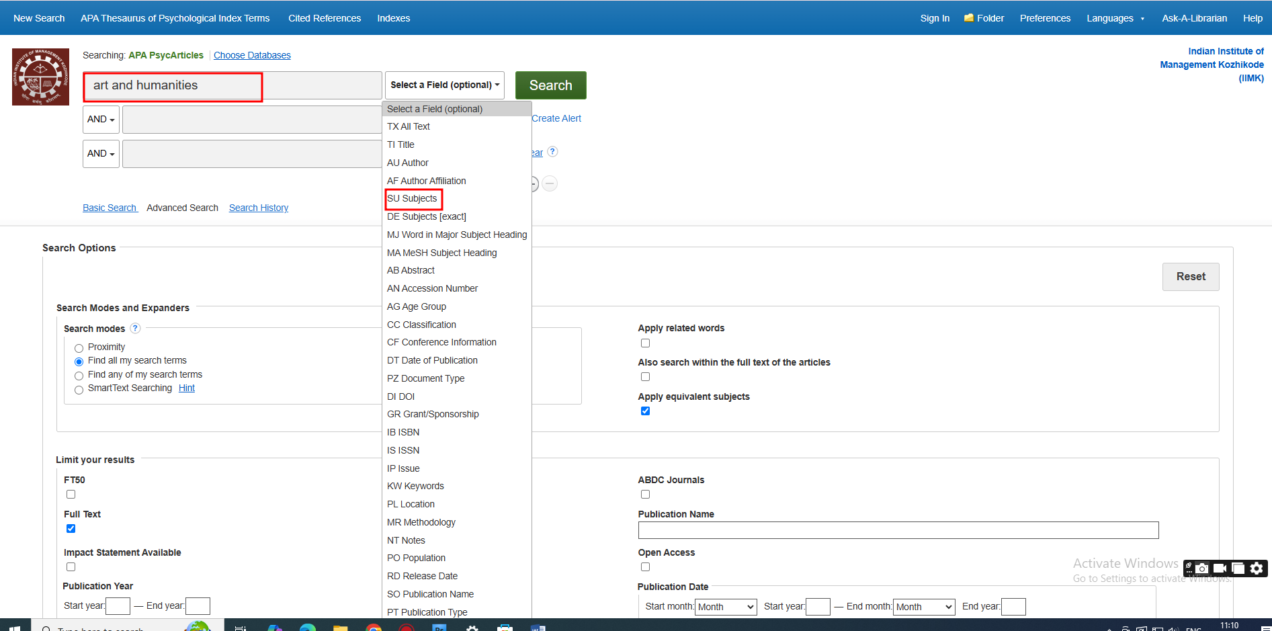
Task: Select the Proximity search mode
Action: pyautogui.click(x=79, y=348)
